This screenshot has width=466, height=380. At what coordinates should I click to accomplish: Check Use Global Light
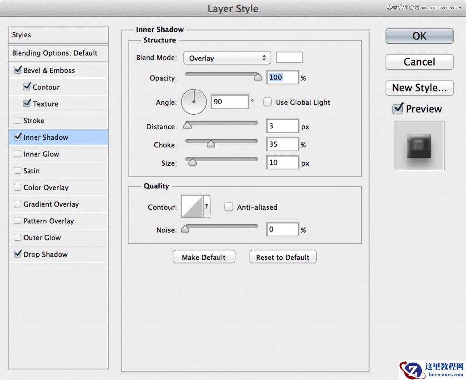(268, 102)
